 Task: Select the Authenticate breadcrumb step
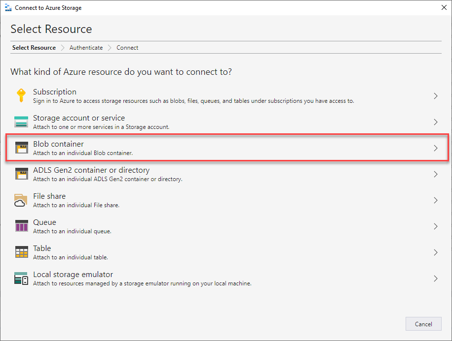86,48
